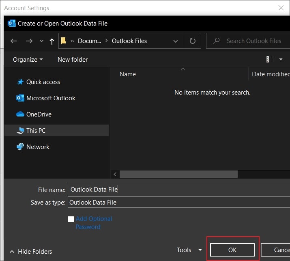
Task: Refresh the Outlook Files folder
Action: pyautogui.click(x=192, y=41)
